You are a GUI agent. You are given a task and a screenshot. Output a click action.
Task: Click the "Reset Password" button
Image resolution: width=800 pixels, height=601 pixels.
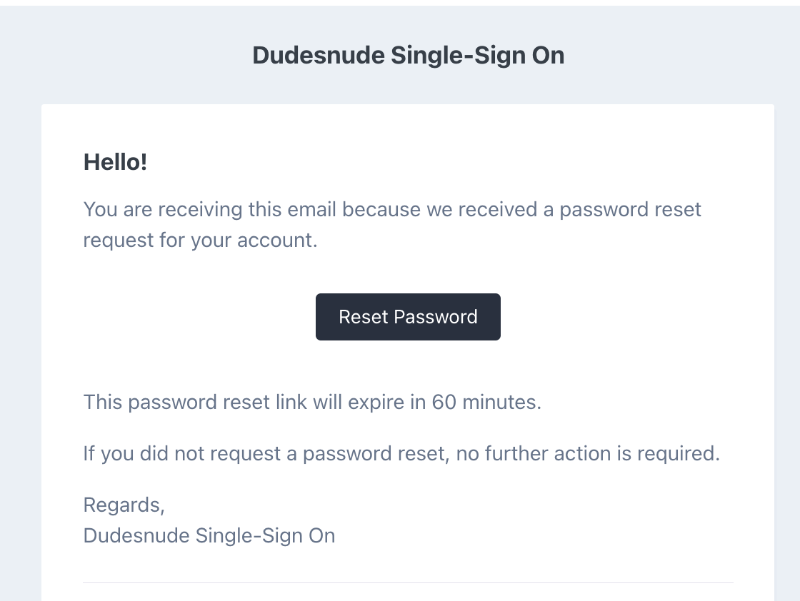[x=408, y=317]
